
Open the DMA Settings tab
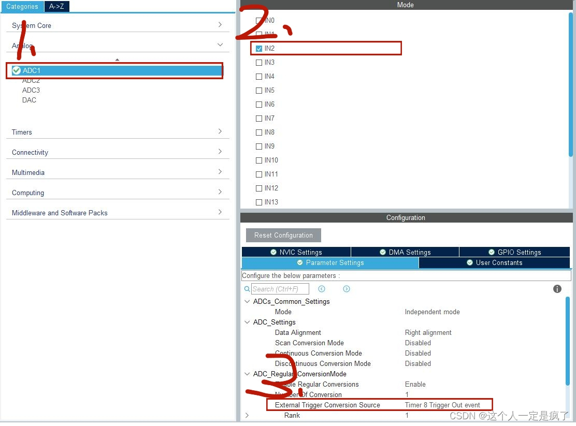click(405, 252)
